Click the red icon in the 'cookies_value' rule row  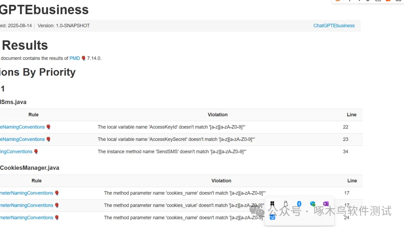pos(57,205)
